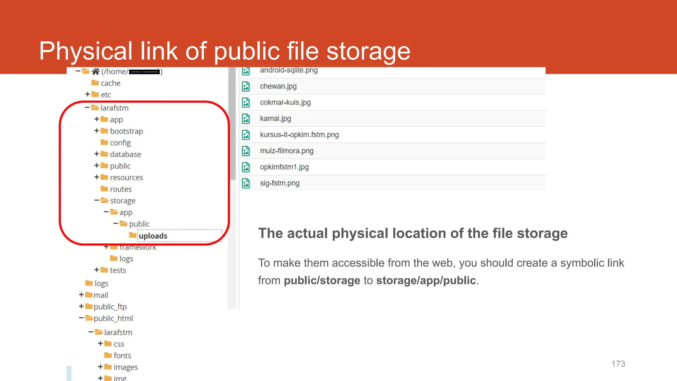Screen dimensions: 677x381
Task: Select the fonts folder name
Action: coord(122,356)
